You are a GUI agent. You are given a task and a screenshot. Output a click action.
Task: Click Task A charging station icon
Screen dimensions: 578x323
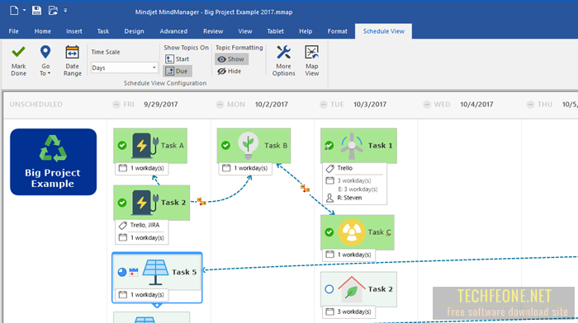(x=144, y=146)
